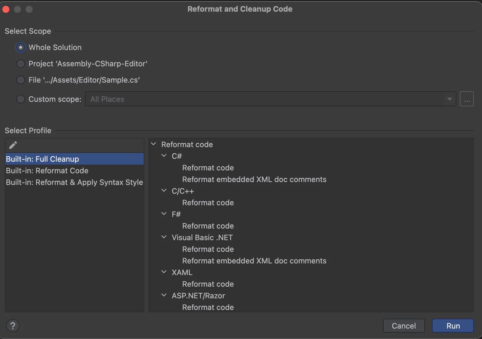Select Built-in: Reformat & Apply Syntax Style
Screen dimensions: 482x339
tap(74, 183)
